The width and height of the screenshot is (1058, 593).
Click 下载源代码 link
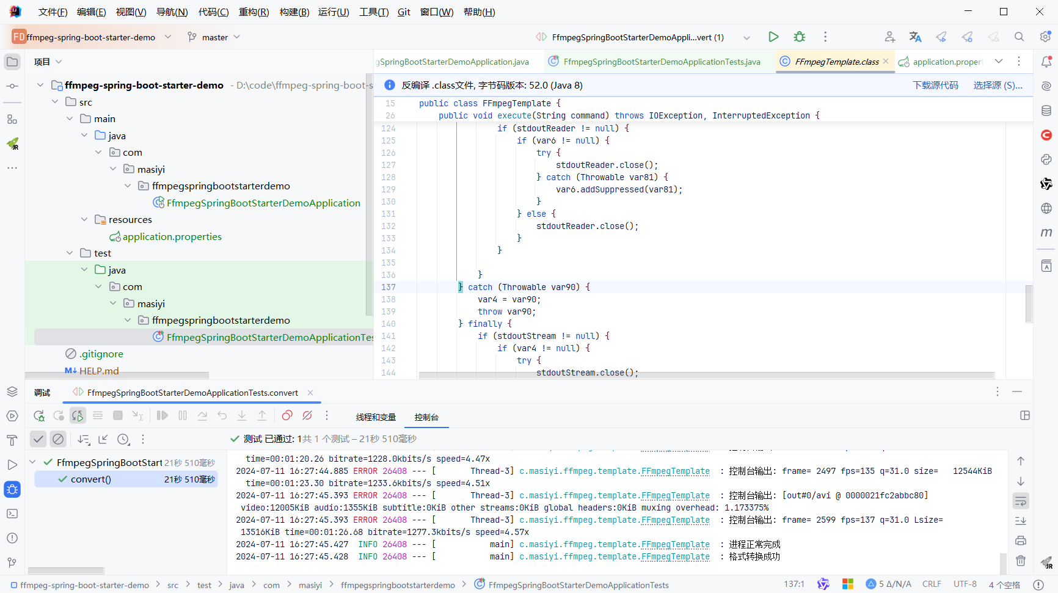tap(936, 85)
